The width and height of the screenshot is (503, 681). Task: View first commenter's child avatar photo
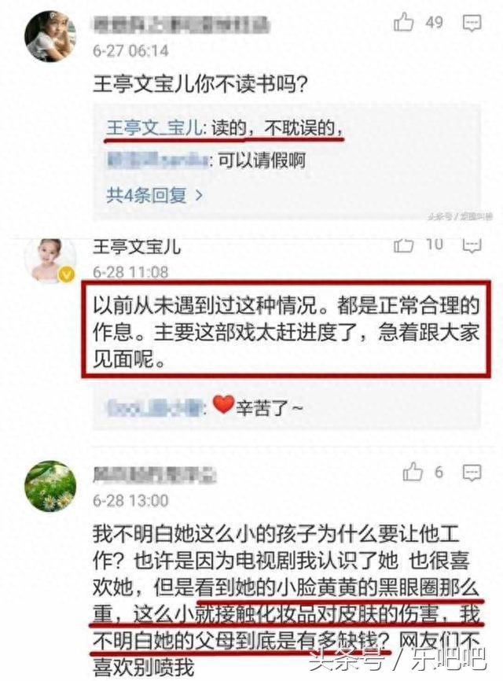coord(50,36)
